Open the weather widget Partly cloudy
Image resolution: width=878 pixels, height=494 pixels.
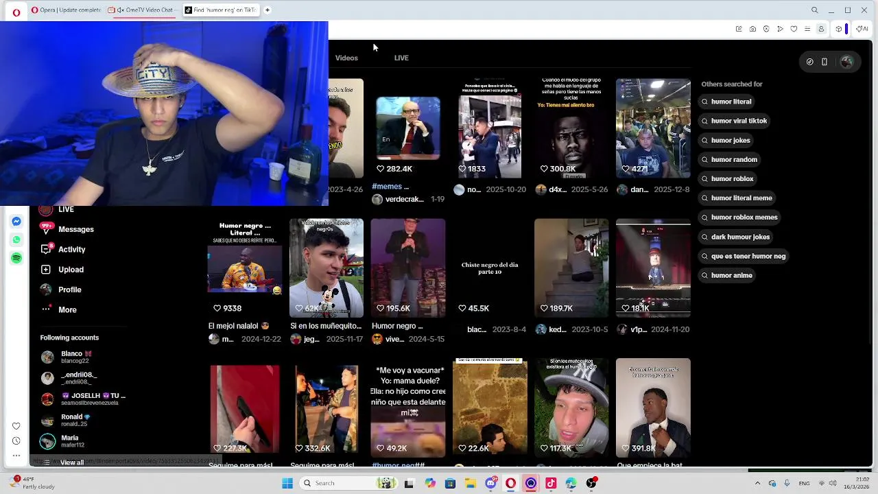(x=32, y=483)
